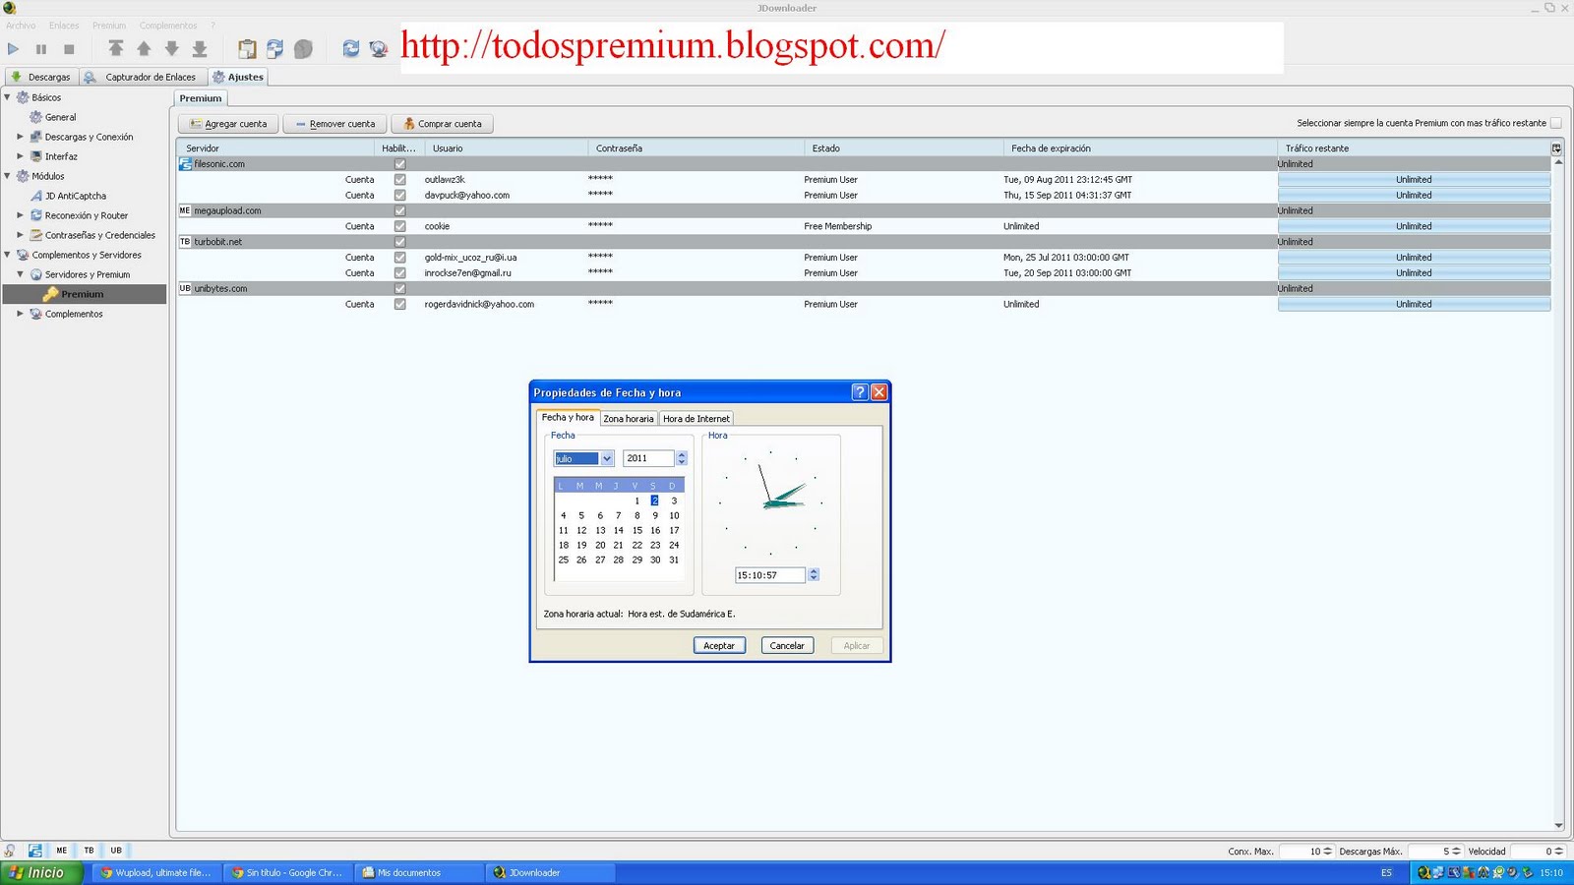The width and height of the screenshot is (1574, 885).
Task: Click the time 15:10:57 stepper arrows
Action: (x=814, y=575)
